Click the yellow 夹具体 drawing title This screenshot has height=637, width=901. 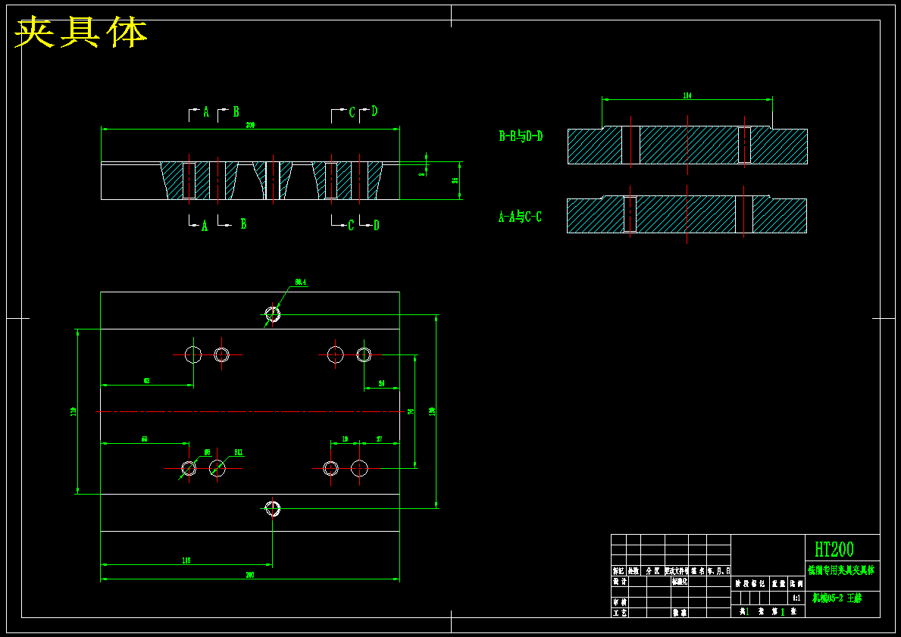(80, 33)
